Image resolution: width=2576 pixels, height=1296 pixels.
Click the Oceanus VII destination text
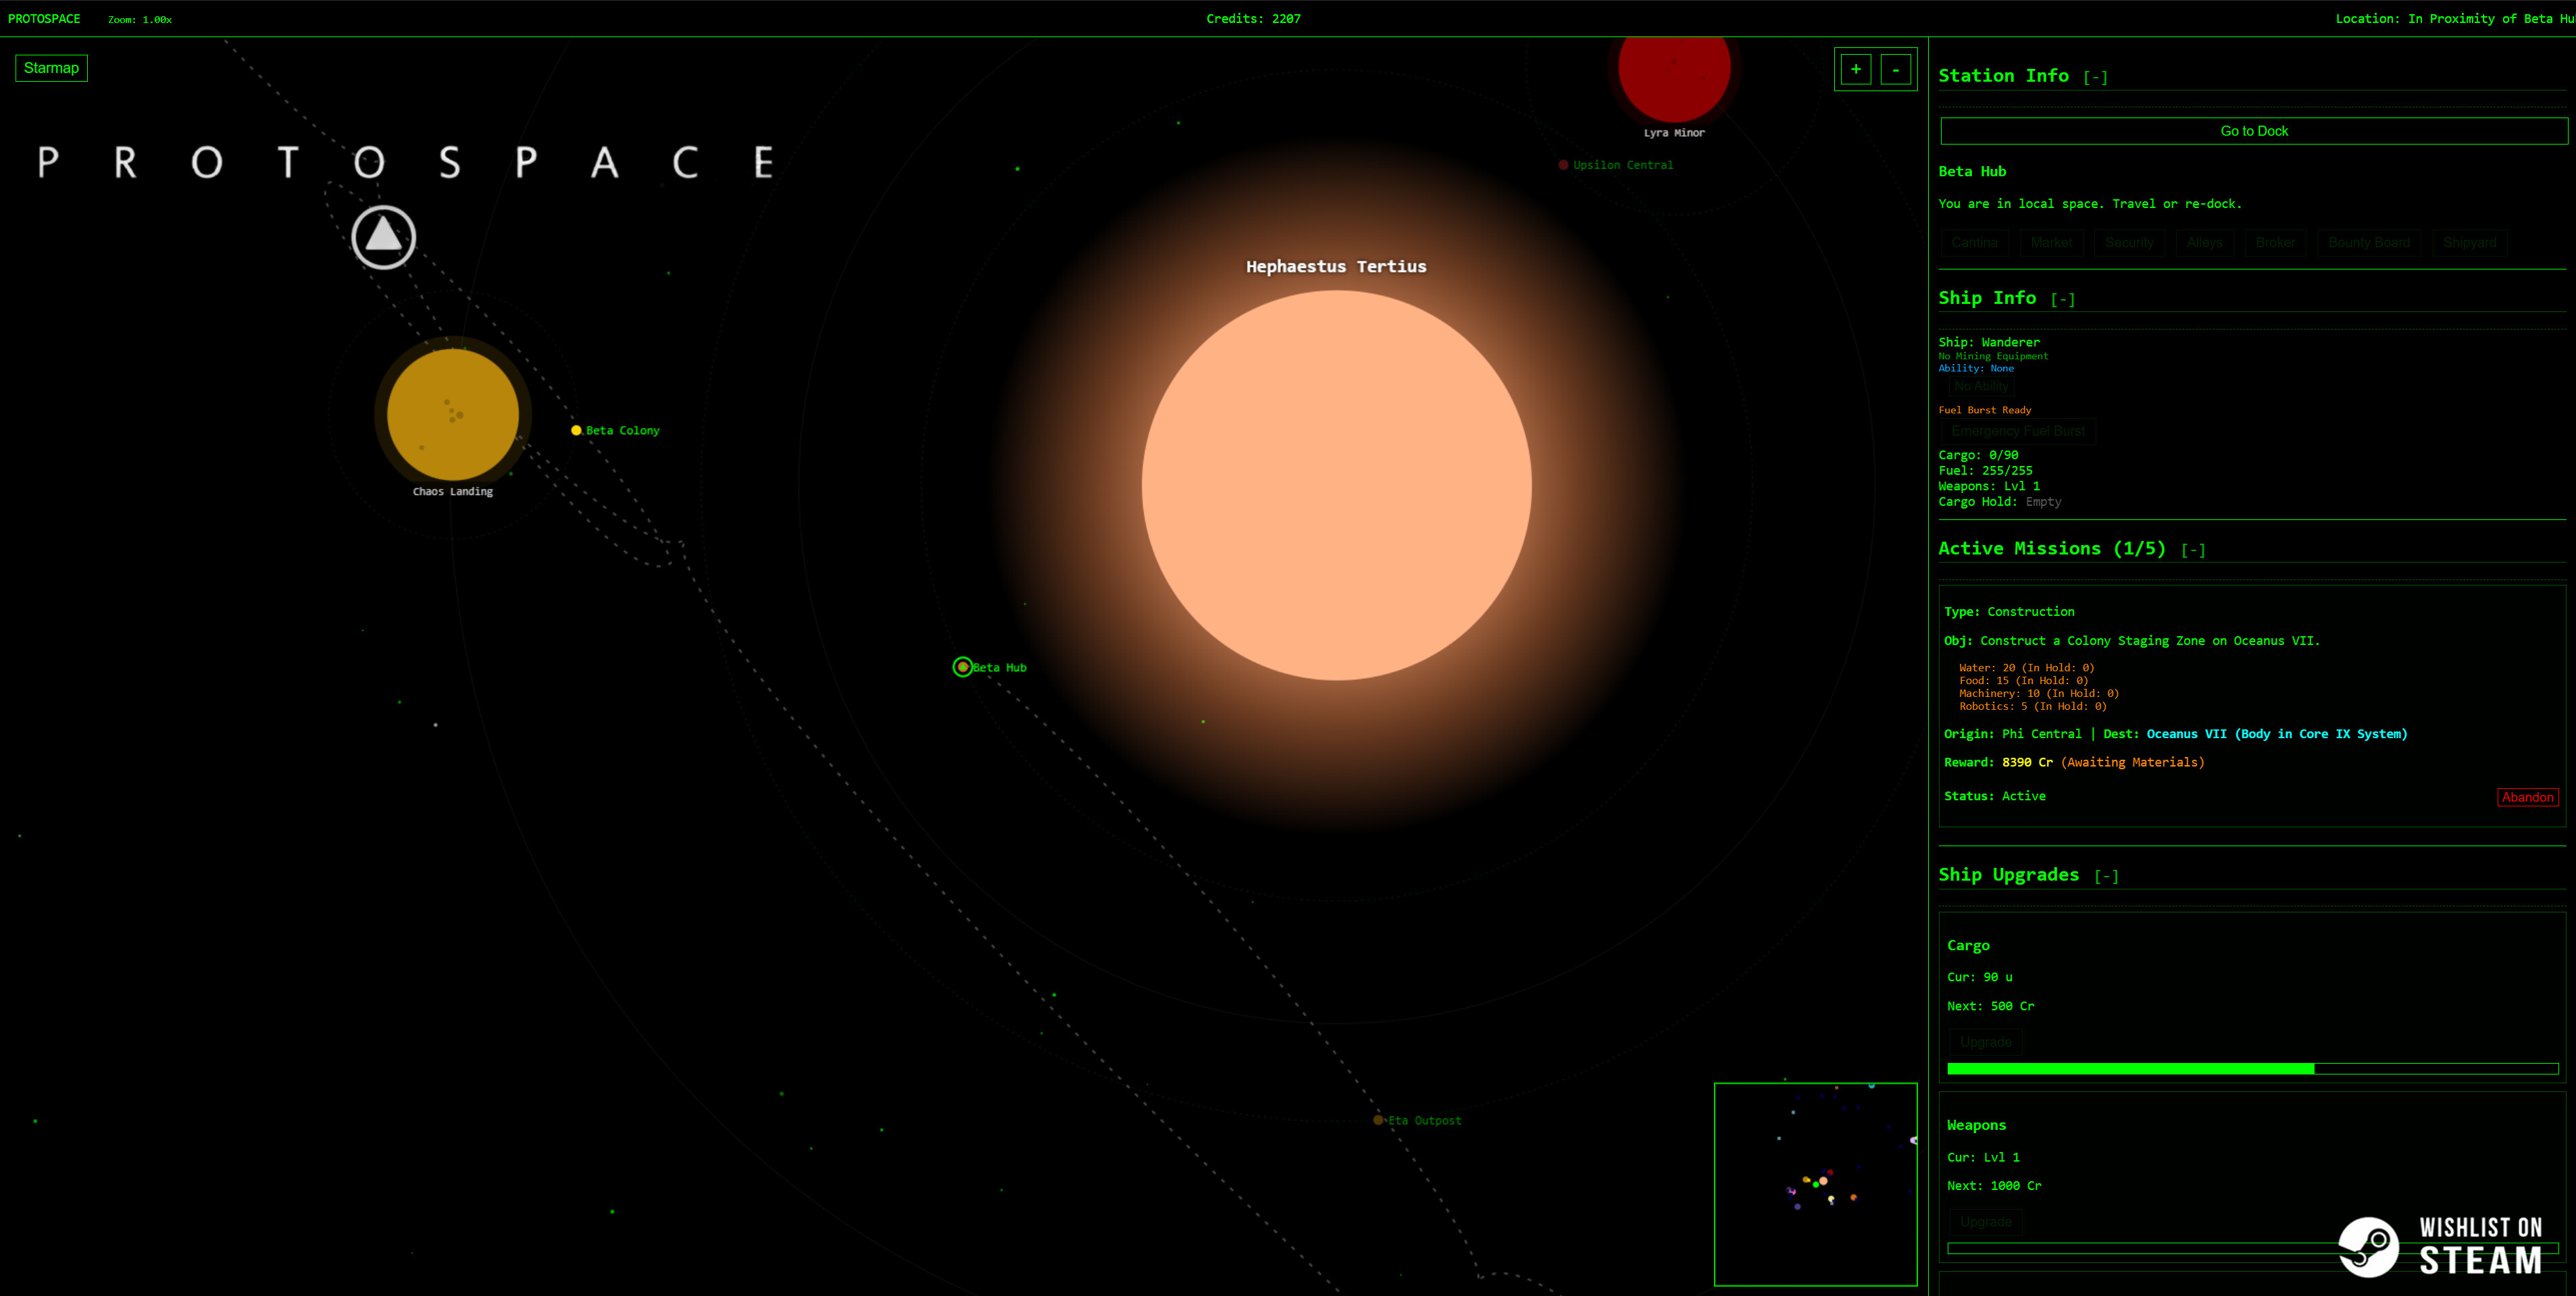[2276, 734]
